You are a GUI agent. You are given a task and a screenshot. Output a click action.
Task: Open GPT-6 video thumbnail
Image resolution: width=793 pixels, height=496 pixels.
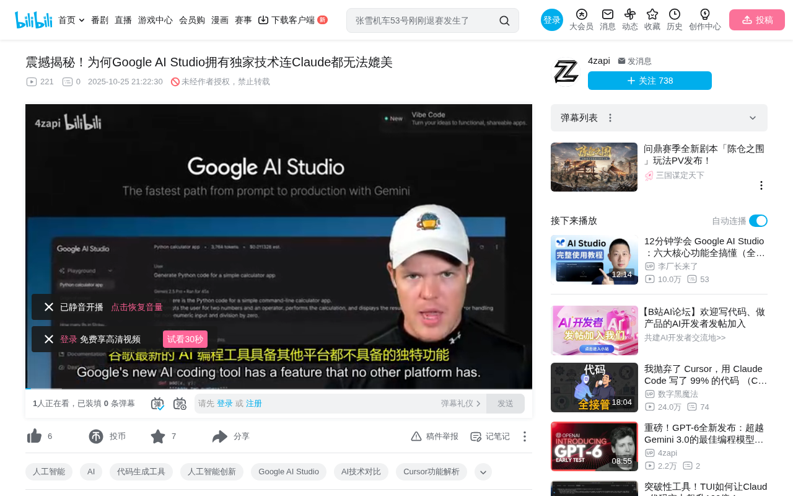click(x=594, y=446)
